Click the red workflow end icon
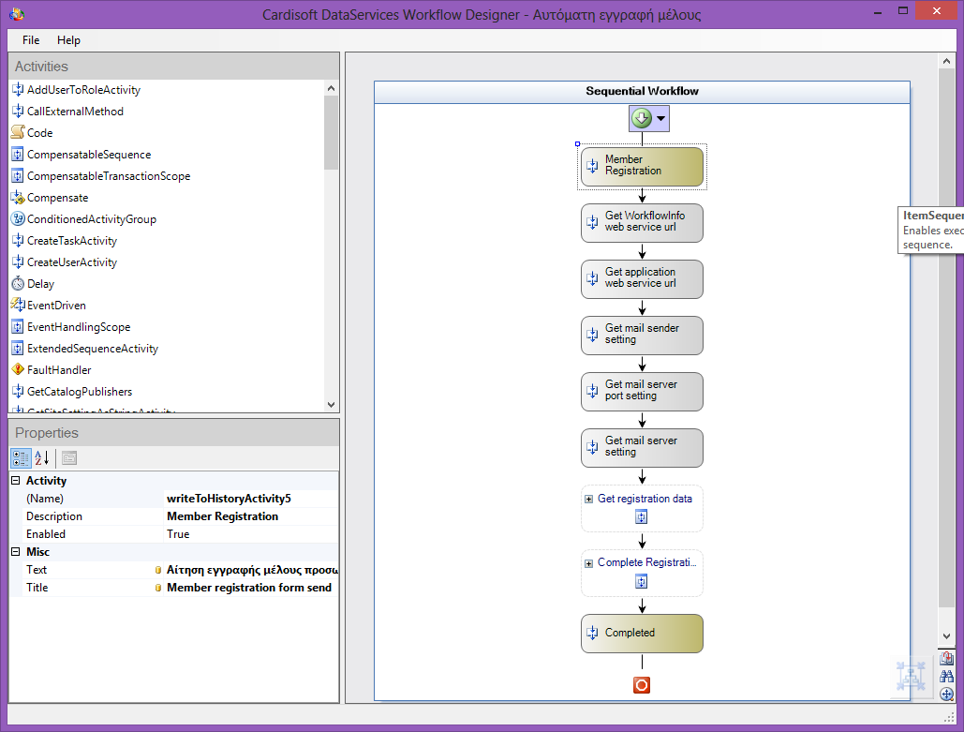The width and height of the screenshot is (964, 732). [641, 685]
